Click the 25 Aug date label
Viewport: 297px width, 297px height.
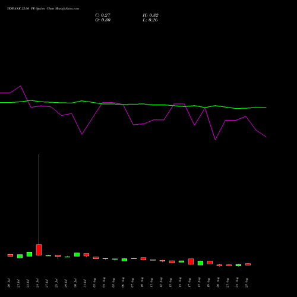247,283
